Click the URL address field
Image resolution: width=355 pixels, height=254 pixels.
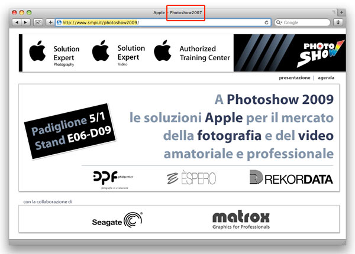coord(163,22)
